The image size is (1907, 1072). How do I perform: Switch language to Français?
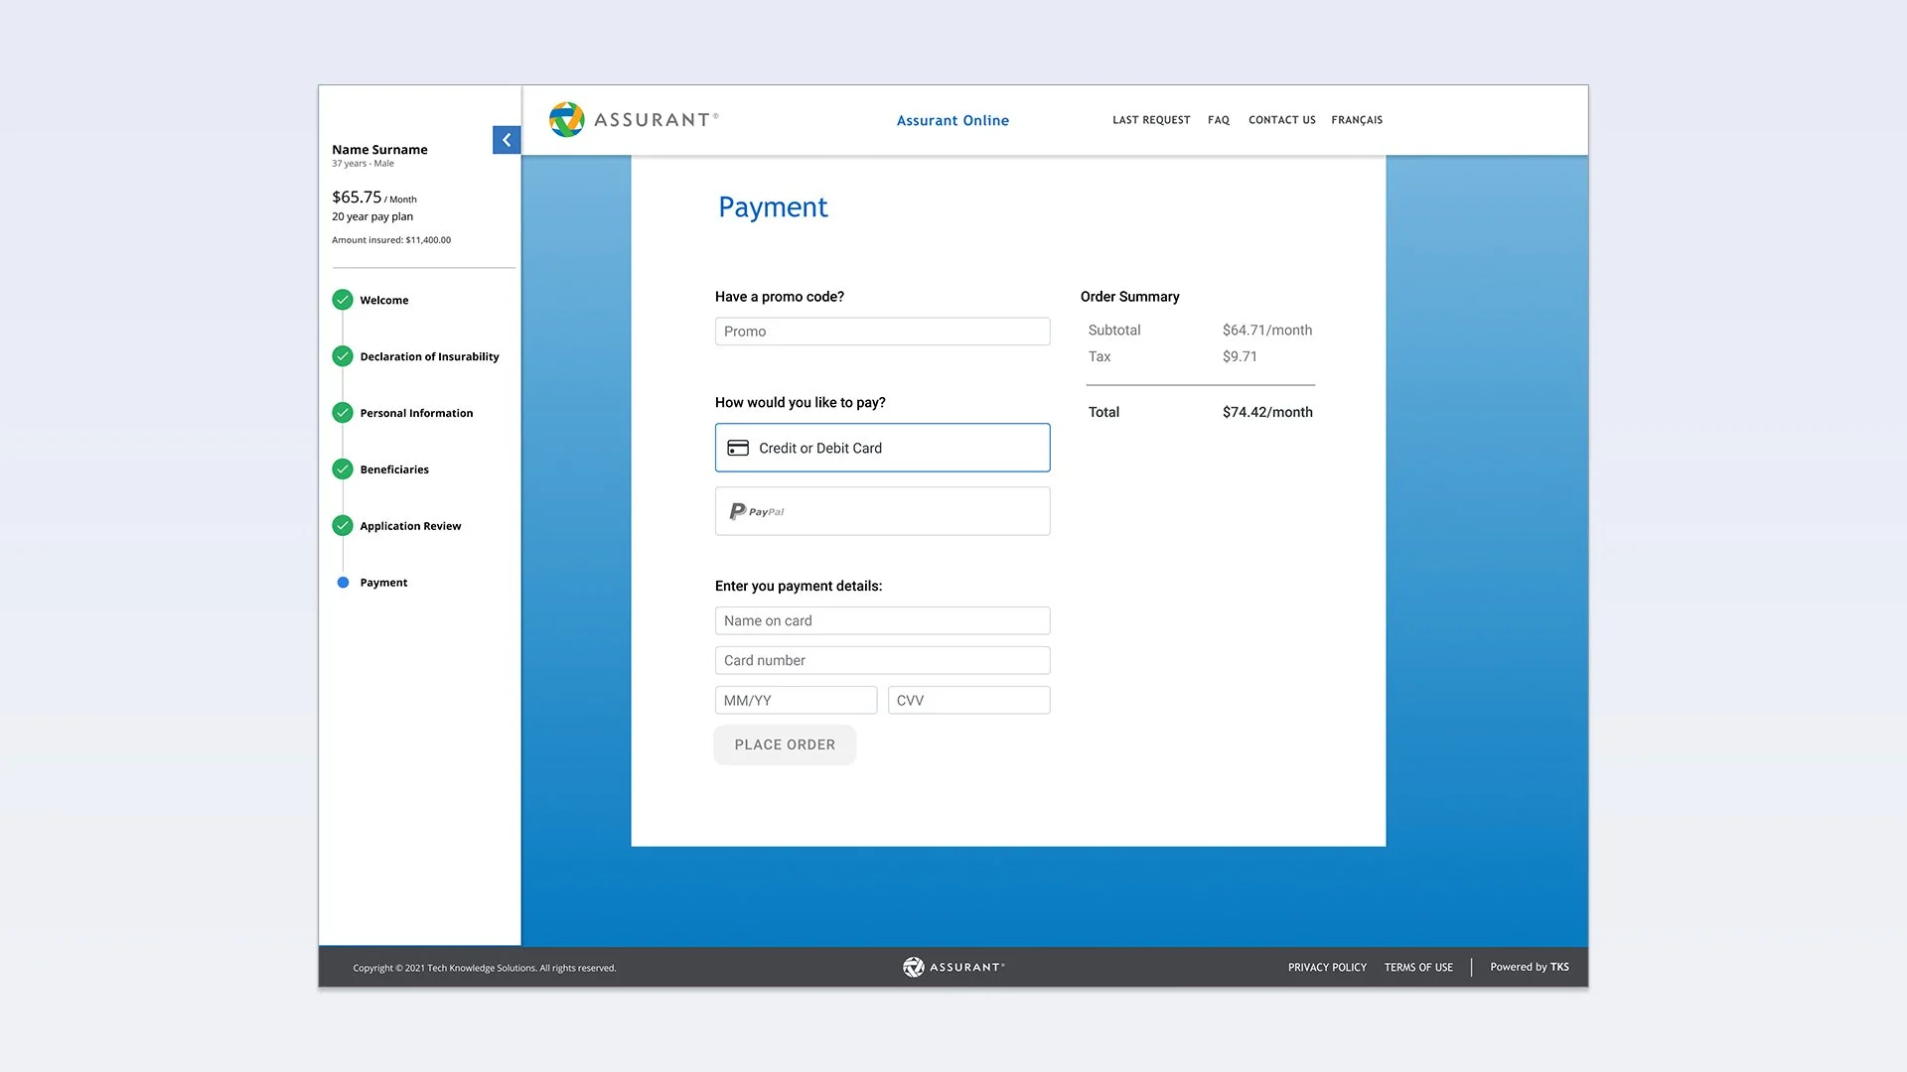click(1357, 120)
